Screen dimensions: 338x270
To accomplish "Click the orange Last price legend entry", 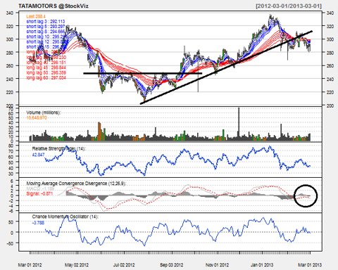I will click(x=36, y=16).
